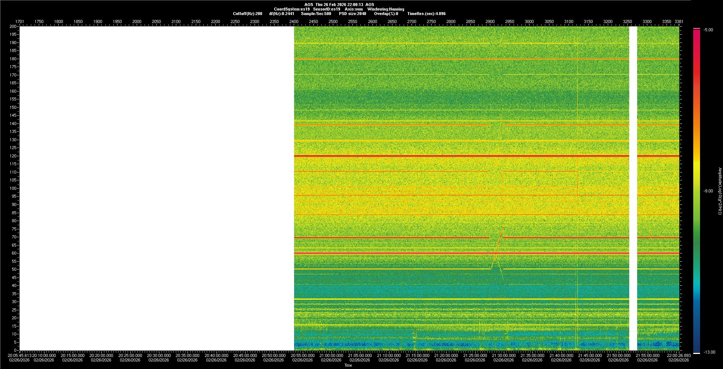Click the CoordSystem:es19 label
Image resolution: width=723 pixels, height=369 pixels.
click(x=291, y=9)
